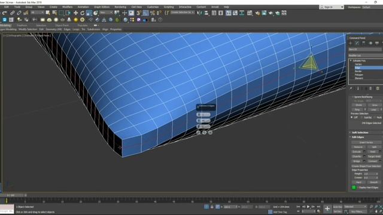383x215 pixels.
Task: Select the Link tool chain icon
Action: [x=12, y=13]
